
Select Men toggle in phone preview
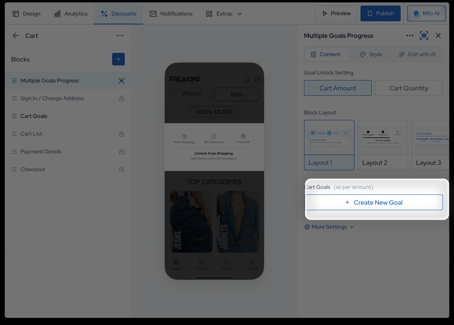click(237, 94)
